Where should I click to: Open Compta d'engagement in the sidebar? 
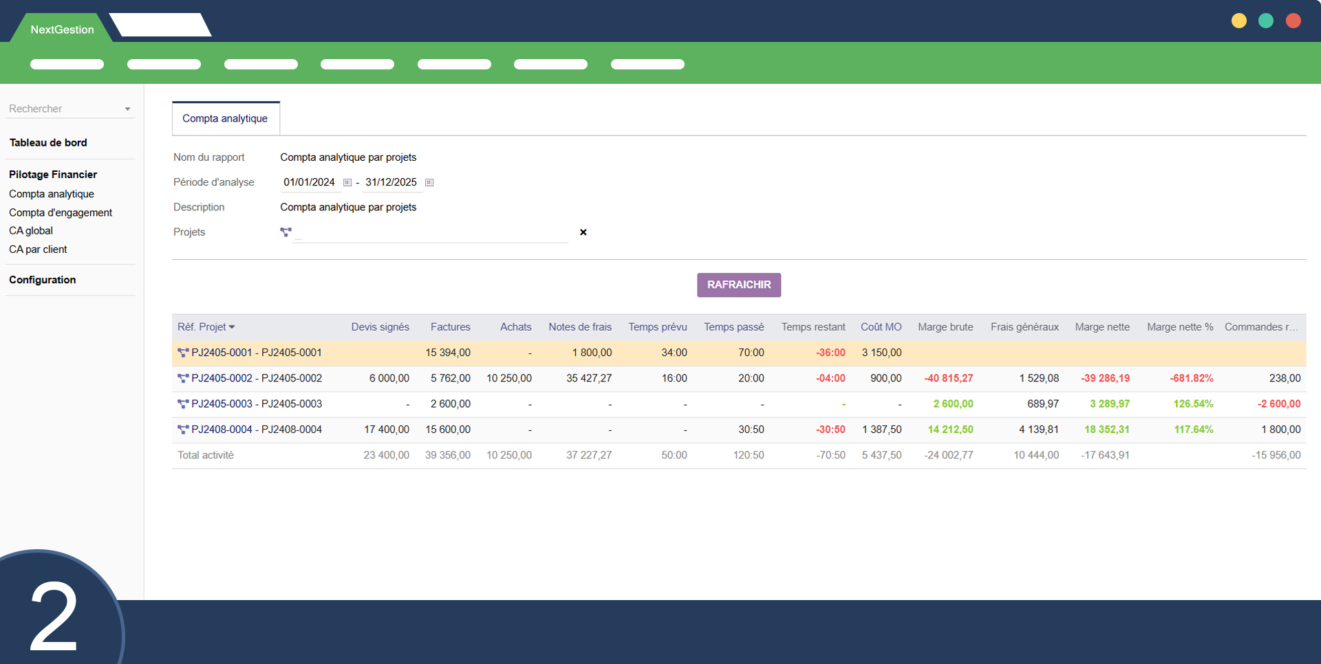coord(61,212)
